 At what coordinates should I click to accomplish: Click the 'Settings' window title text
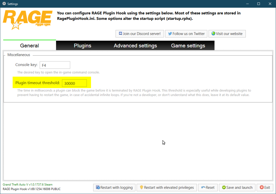(x=12, y=4)
